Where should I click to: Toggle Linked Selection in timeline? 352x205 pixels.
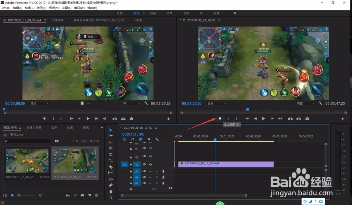click(x=141, y=139)
